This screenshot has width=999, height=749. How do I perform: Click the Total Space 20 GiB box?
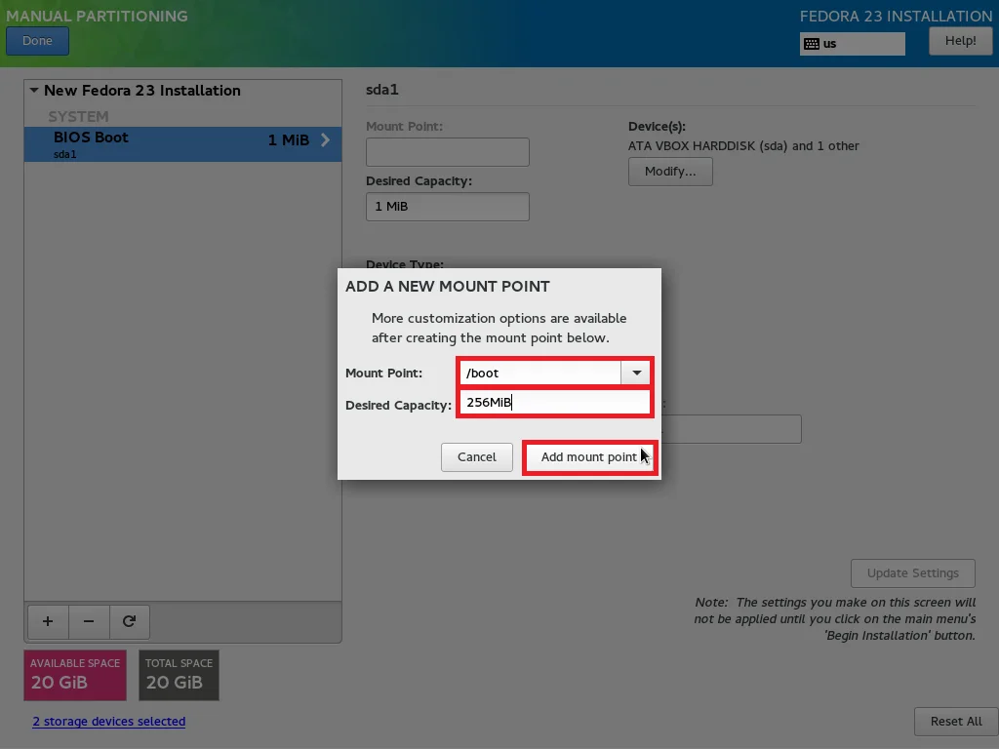pos(179,675)
